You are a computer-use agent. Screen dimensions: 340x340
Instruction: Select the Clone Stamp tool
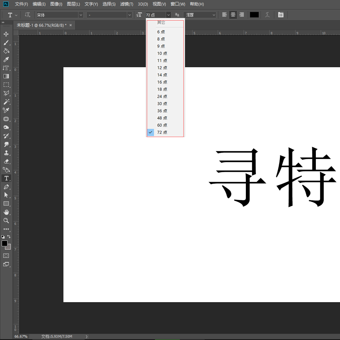6,153
